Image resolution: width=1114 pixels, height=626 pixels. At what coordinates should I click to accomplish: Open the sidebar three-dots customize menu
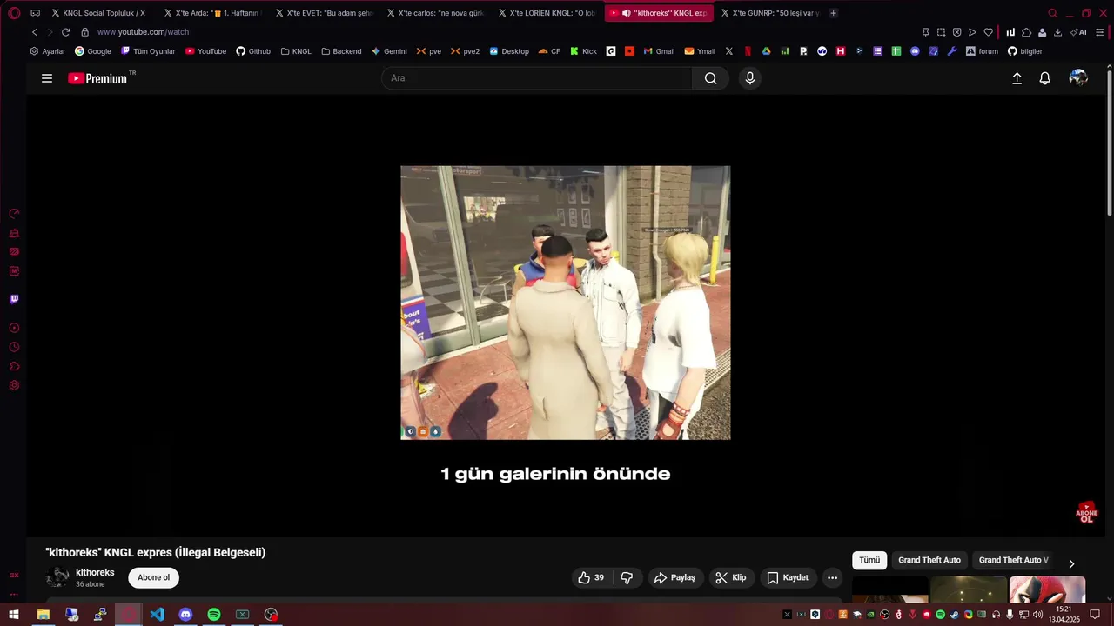pos(14,595)
